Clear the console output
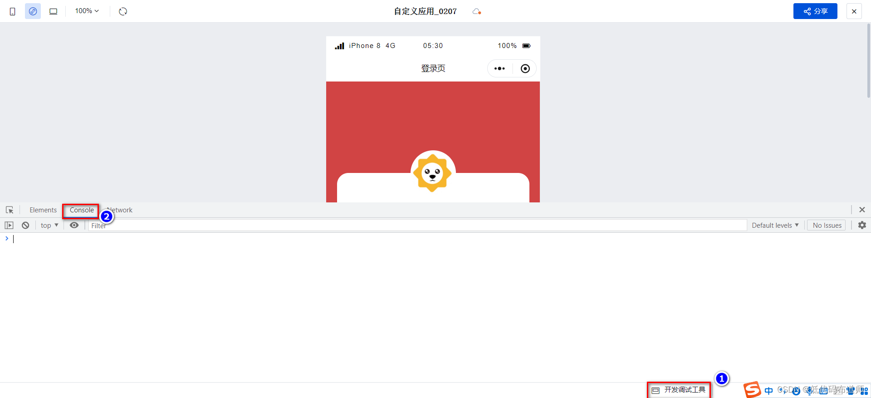 tap(25, 225)
